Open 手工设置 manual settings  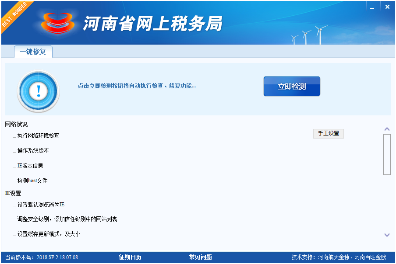click(328, 133)
